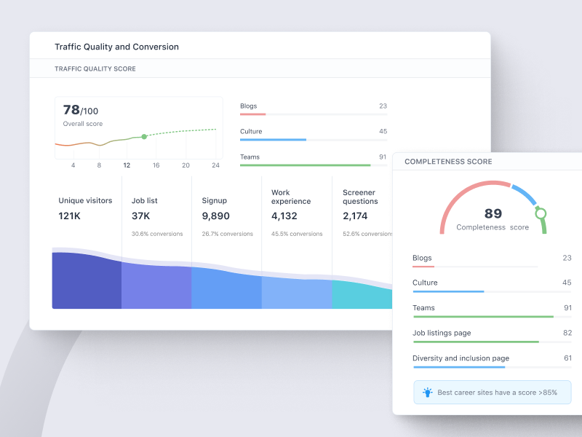This screenshot has height=437, width=582.
Task: Open the Signup 9,890 funnel stage
Action: 216,208
